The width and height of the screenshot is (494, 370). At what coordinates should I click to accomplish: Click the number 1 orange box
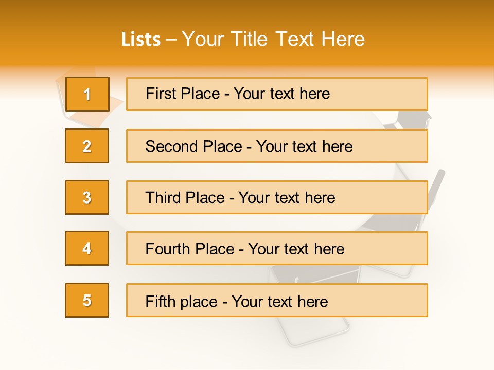(x=87, y=94)
